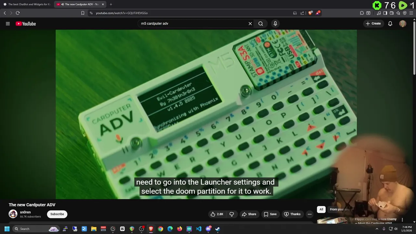Image resolution: width=416 pixels, height=234 pixels.
Task: Reload the current page
Action: point(18,13)
